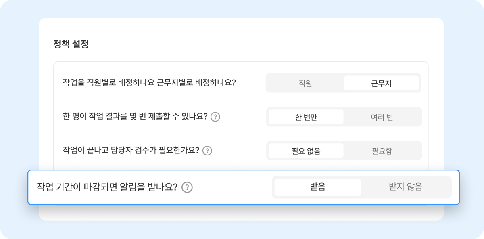Open help icon for submission count question
The width and height of the screenshot is (484, 239).
click(x=215, y=117)
